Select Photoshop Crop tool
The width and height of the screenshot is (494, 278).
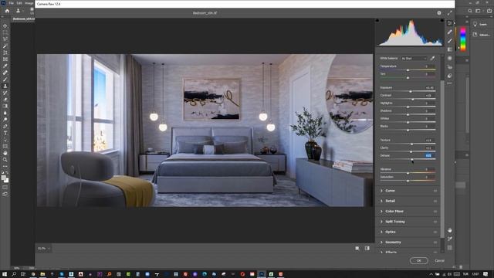[x=5, y=53]
